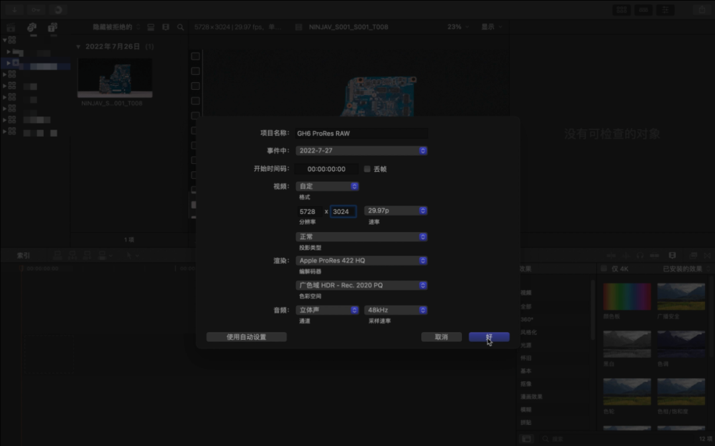The image size is (715, 446).
Task: Click the height resolution field 3024
Action: click(x=343, y=211)
